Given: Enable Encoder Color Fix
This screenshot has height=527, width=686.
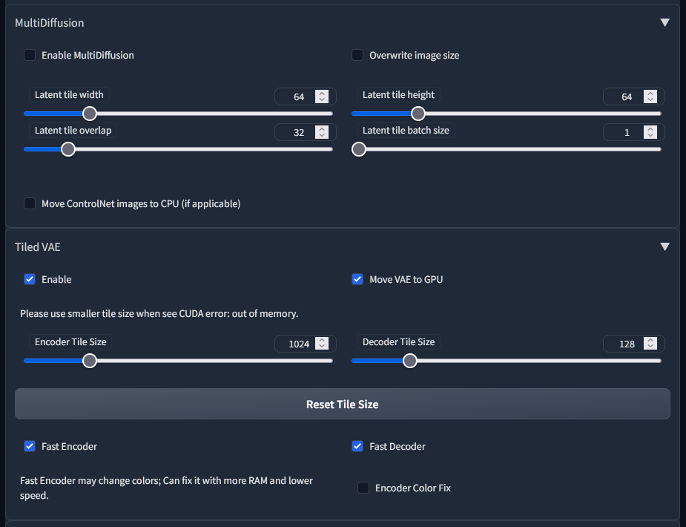Looking at the screenshot, I should 363,488.
